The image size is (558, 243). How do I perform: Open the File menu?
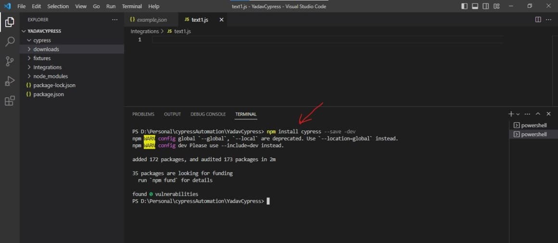click(x=21, y=6)
